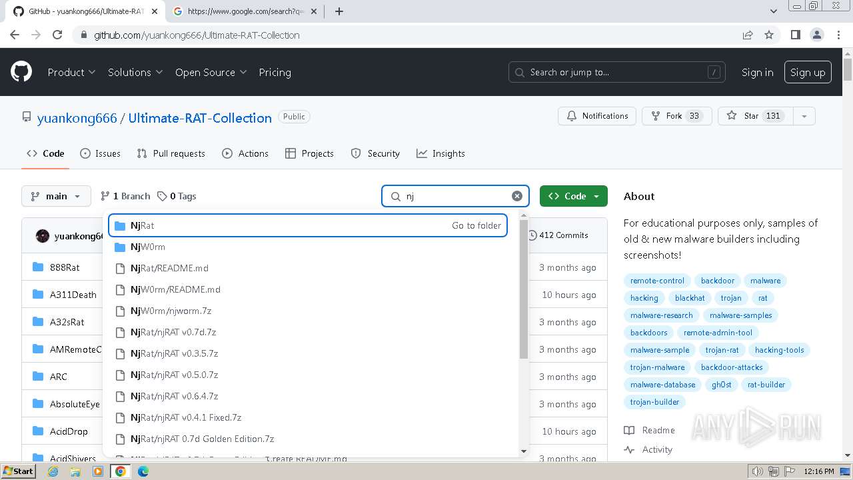The height and width of the screenshot is (480, 853).
Task: Switch to the Actions tab
Action: pyautogui.click(x=245, y=153)
